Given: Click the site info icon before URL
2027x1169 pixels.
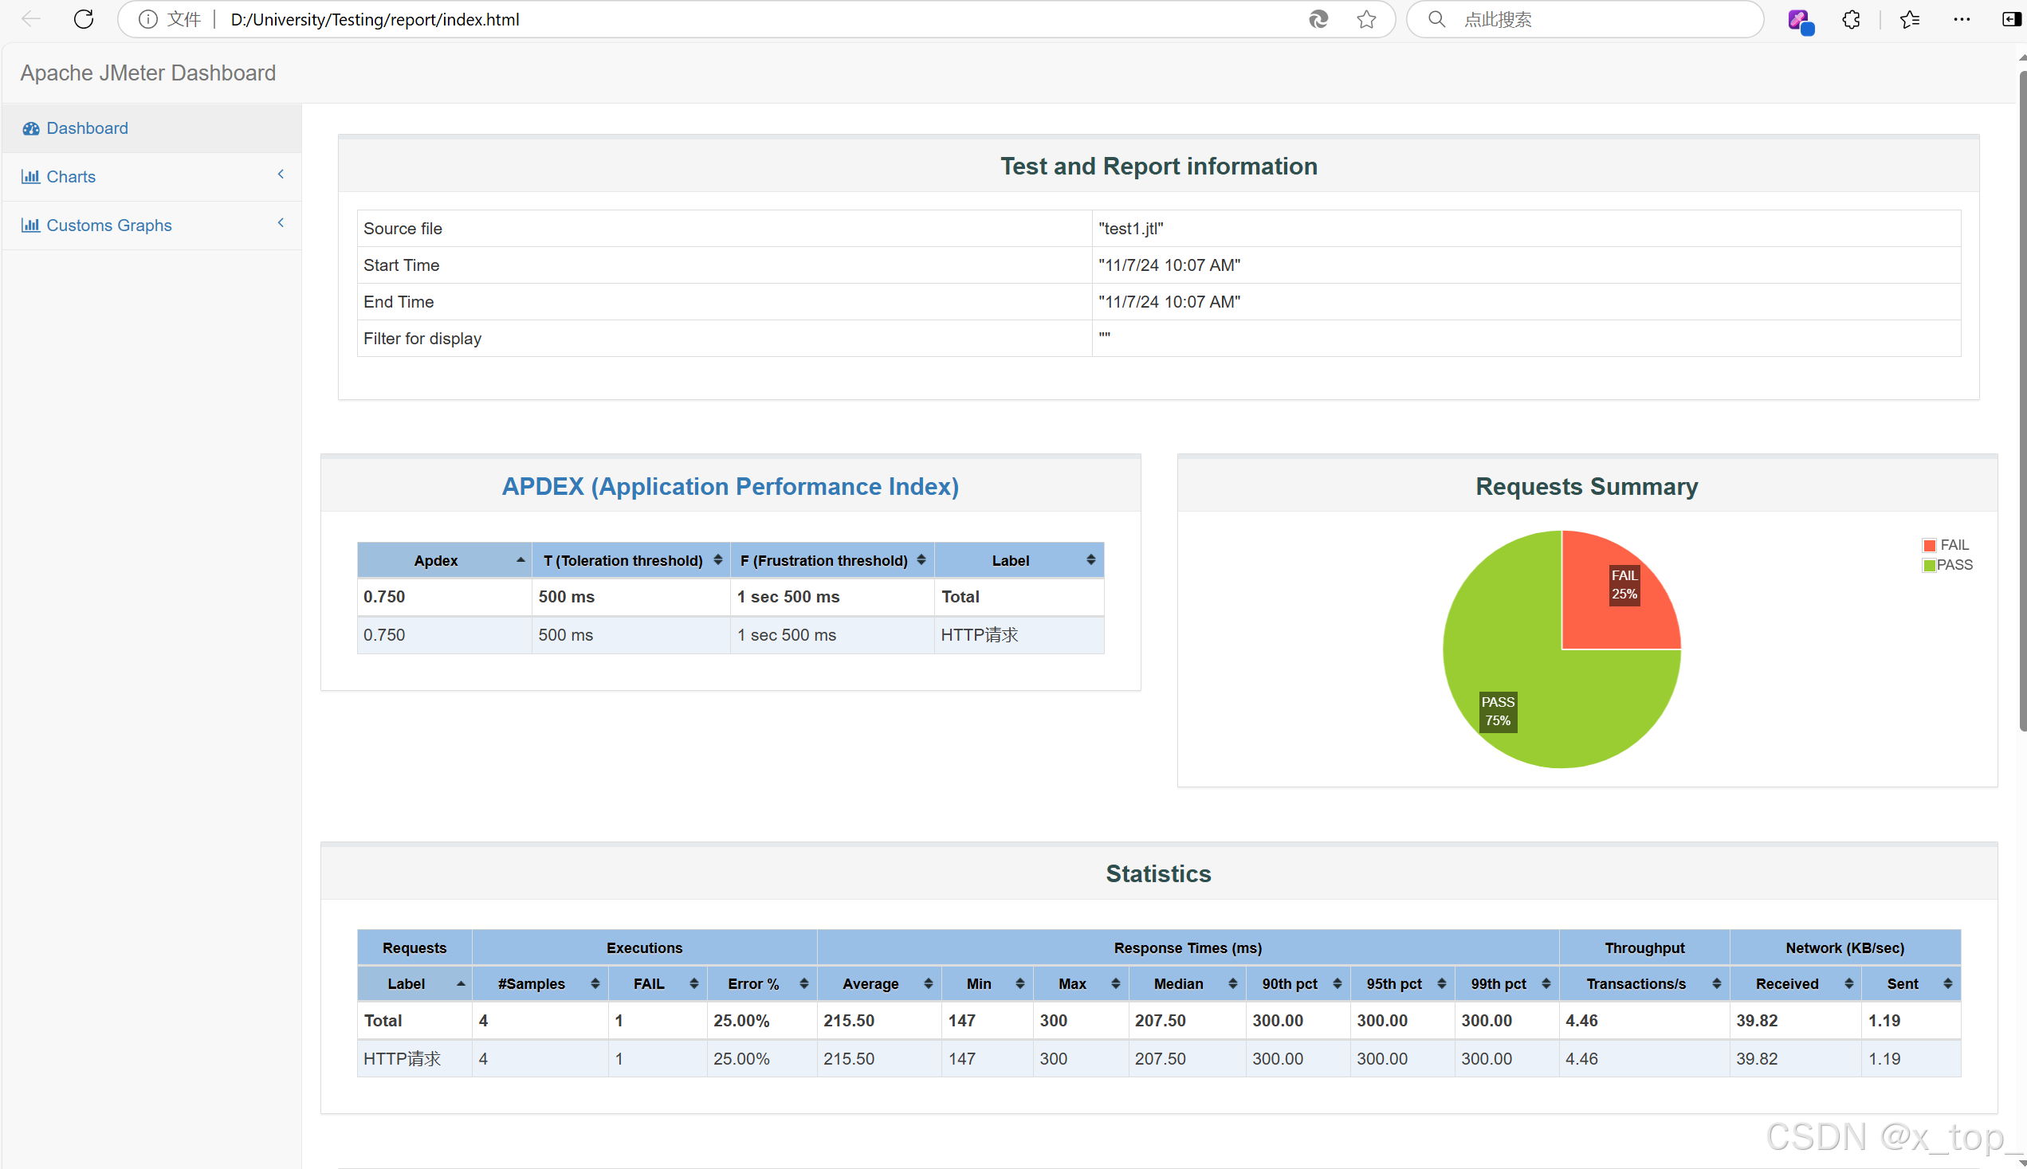Looking at the screenshot, I should point(147,19).
